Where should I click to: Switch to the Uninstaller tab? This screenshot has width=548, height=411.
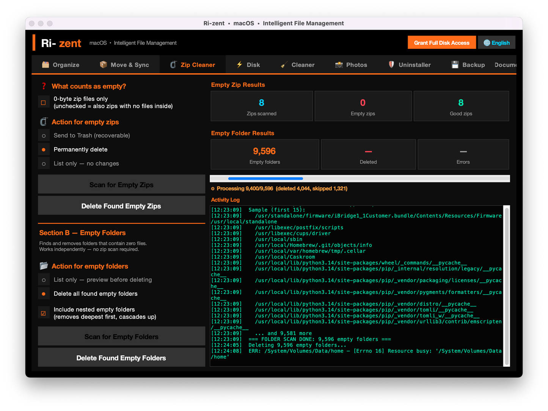click(x=410, y=65)
